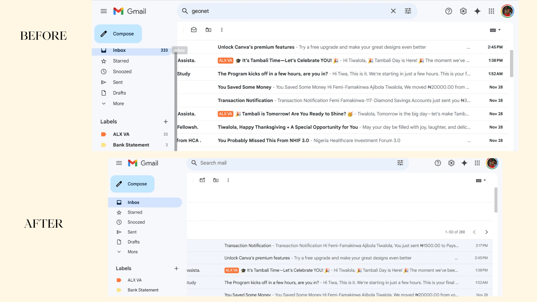This screenshot has width=537, height=302.
Task: Open search filter options in the top search bar
Action: [408, 11]
